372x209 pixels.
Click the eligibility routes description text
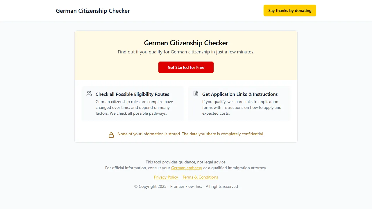coord(134,107)
